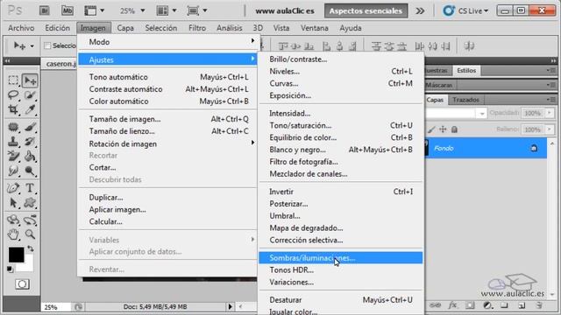Open the Relleno value arrow
The width and height of the screenshot is (561, 315).
pos(550,129)
